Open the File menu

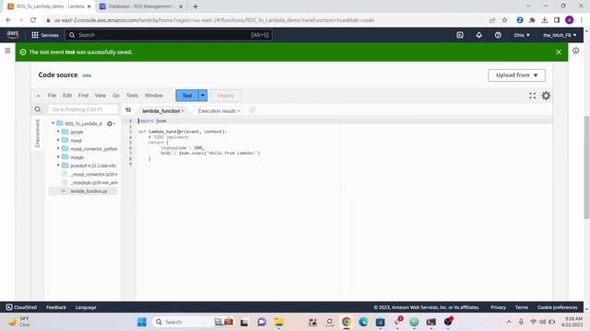tap(52, 96)
